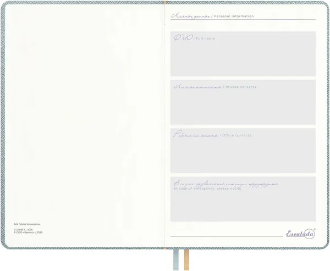Click the 'Private contacts' label

[x=241, y=87]
